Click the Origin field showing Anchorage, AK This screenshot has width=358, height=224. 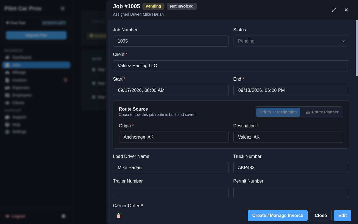(x=174, y=137)
